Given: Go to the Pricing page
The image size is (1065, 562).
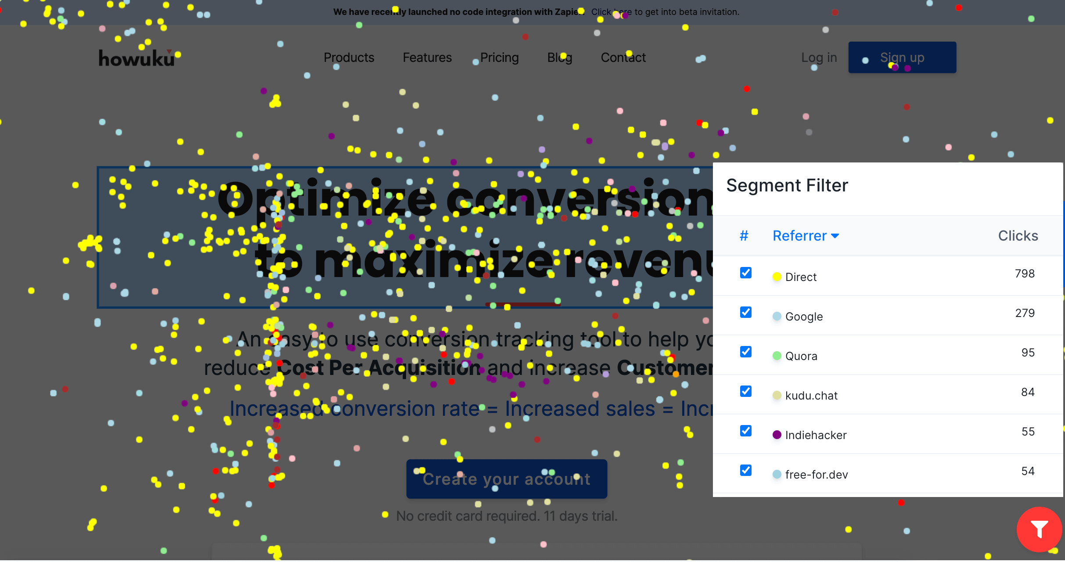Looking at the screenshot, I should (499, 58).
